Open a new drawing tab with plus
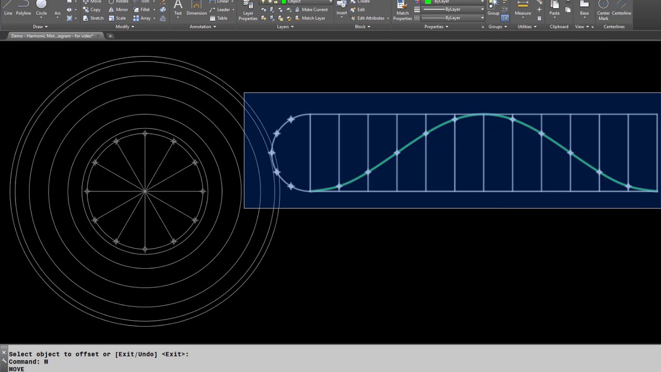Viewport: 661px width, 372px height. tap(110, 36)
